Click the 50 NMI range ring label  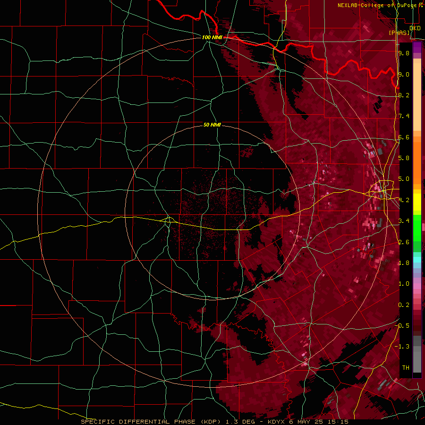click(212, 125)
